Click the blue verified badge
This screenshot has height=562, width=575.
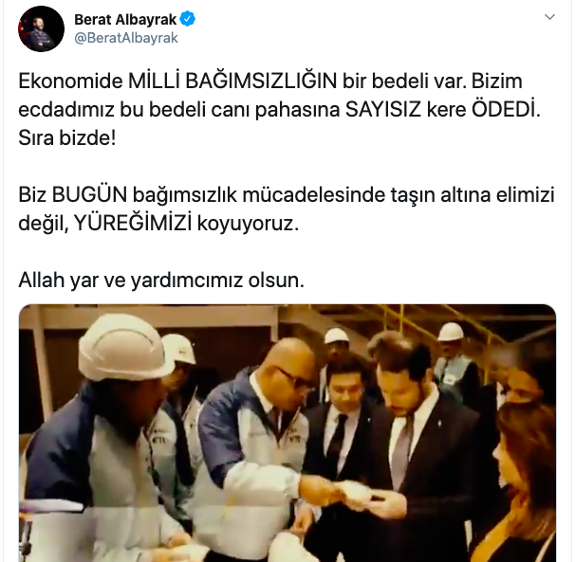click(x=187, y=19)
